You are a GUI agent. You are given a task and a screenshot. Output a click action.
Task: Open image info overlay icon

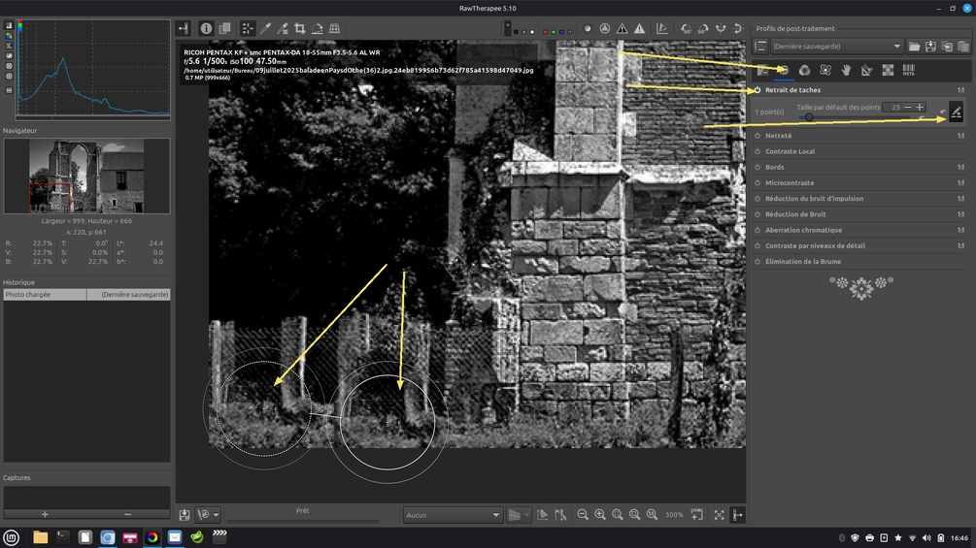point(206,28)
